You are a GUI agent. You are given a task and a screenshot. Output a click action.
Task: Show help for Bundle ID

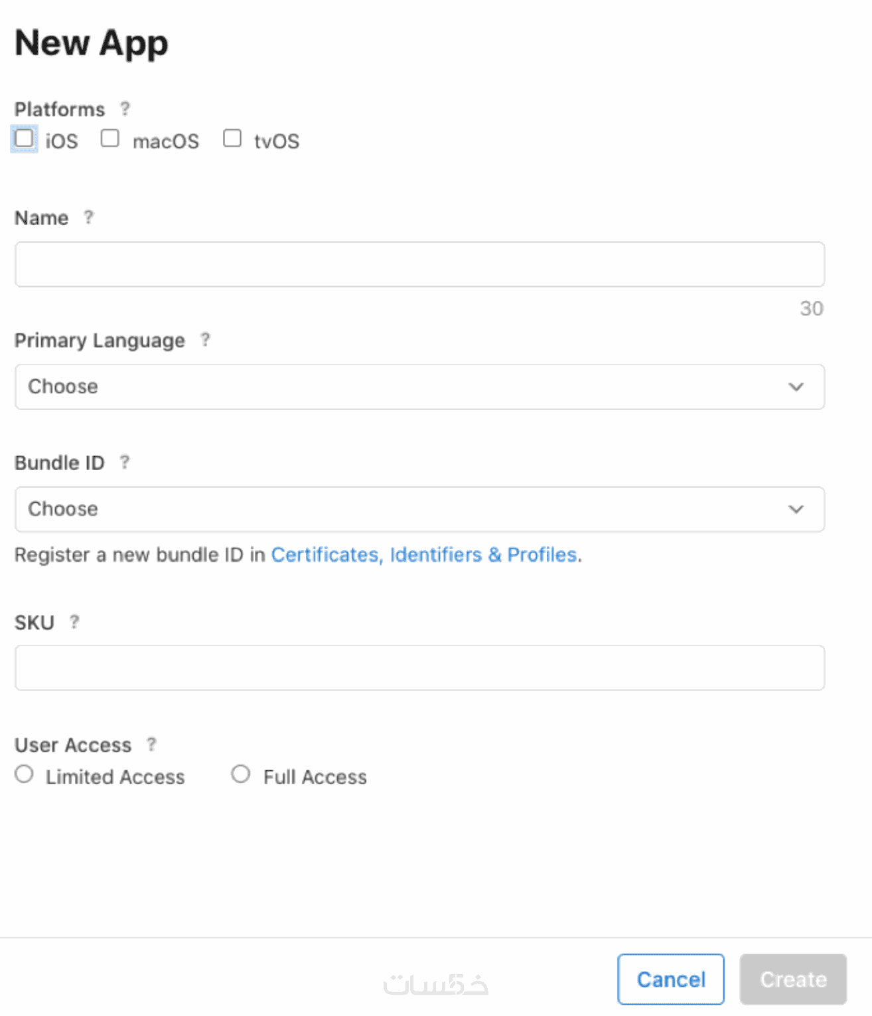pos(124,462)
